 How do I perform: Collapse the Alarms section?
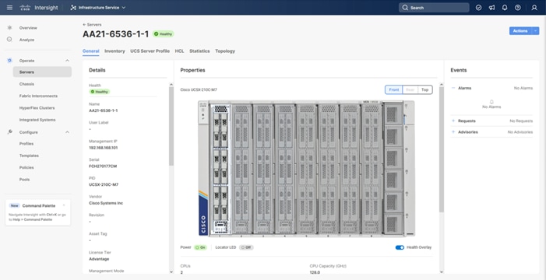(x=453, y=88)
